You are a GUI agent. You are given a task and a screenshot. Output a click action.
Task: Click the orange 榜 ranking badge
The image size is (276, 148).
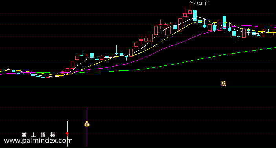pos(224,84)
